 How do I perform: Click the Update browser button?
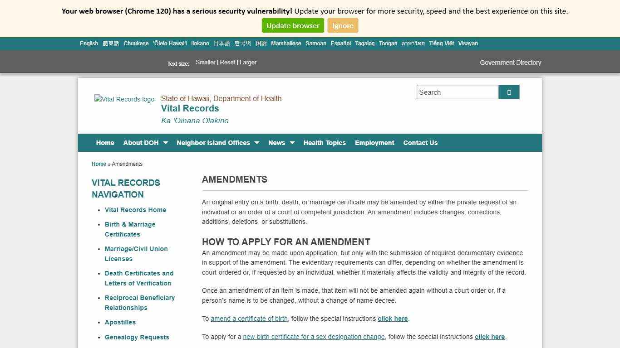click(x=292, y=25)
